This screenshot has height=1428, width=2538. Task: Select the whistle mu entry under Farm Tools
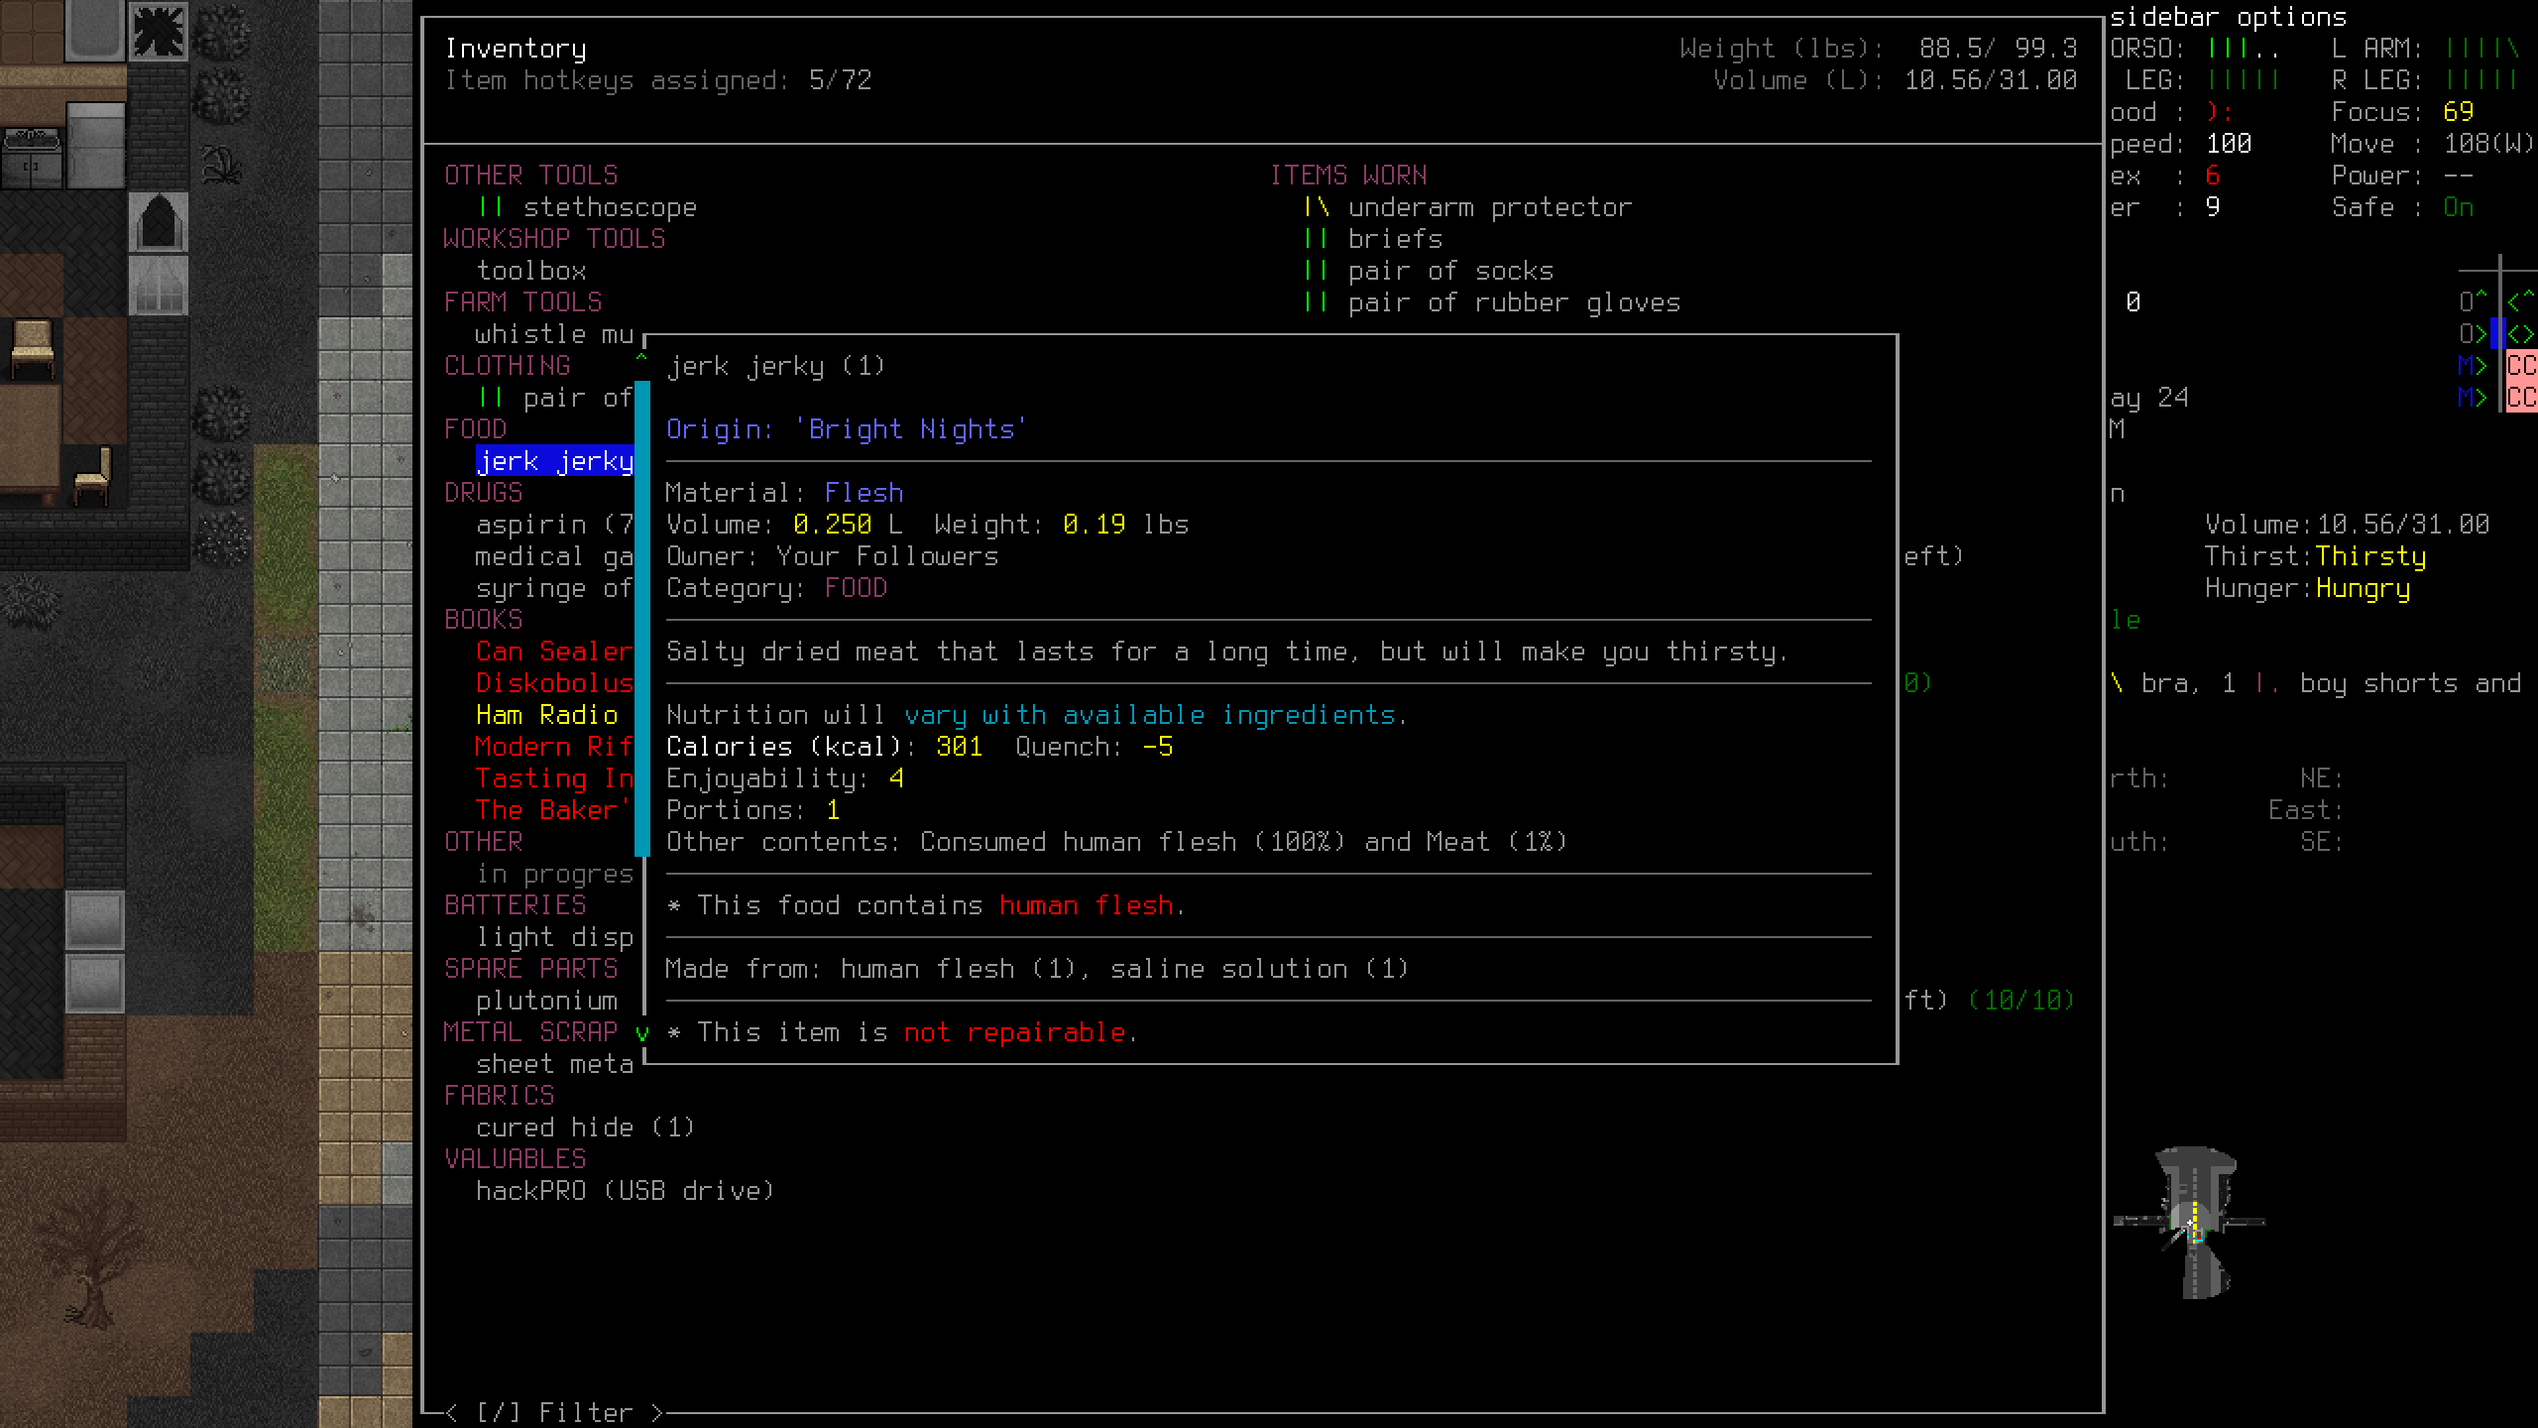click(x=554, y=334)
